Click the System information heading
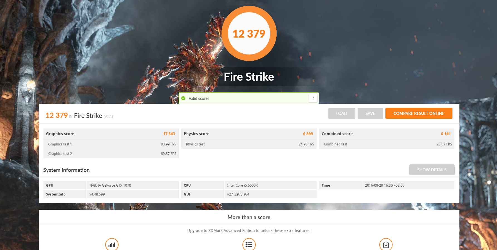Viewport: 497px width, 250px height. [66, 170]
